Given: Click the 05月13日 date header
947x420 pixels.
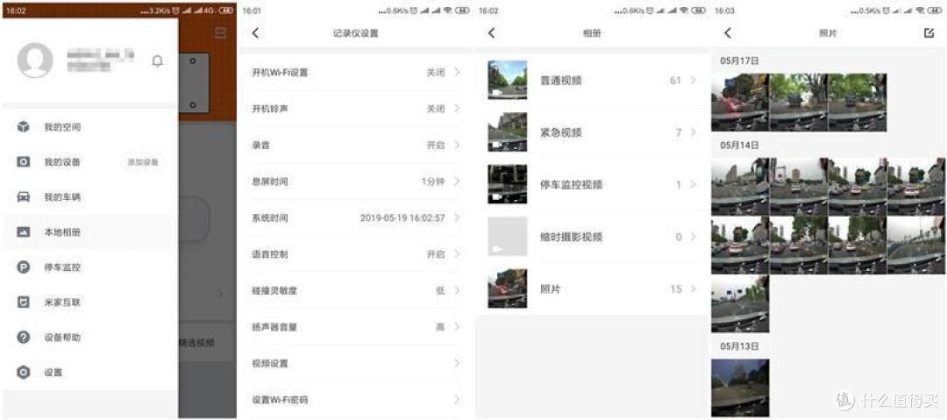Looking at the screenshot, I should 740,346.
